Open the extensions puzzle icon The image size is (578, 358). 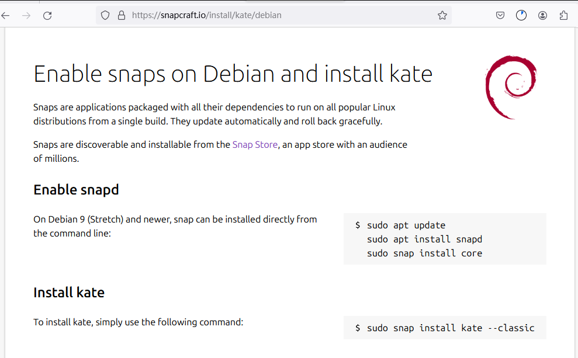(x=563, y=15)
